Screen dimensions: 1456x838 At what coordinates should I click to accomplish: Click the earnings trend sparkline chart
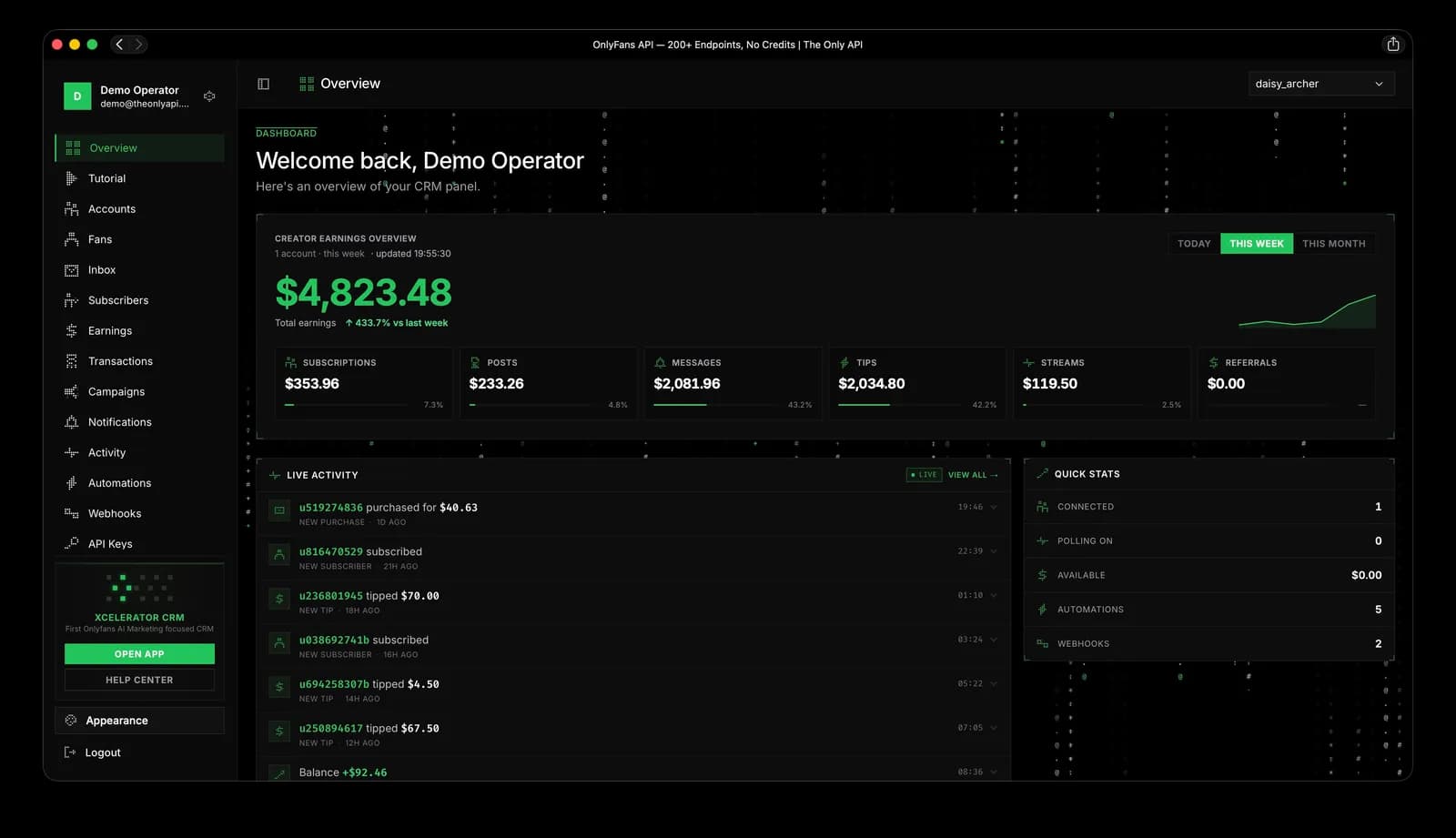point(1307,311)
